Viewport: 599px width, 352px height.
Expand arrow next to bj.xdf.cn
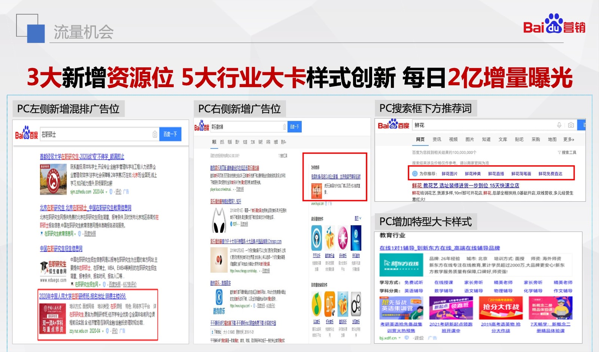pyautogui.click(x=399, y=338)
